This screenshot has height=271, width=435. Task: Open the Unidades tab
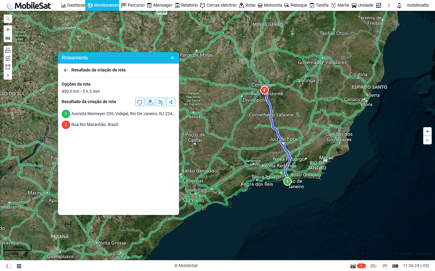[x=362, y=5]
